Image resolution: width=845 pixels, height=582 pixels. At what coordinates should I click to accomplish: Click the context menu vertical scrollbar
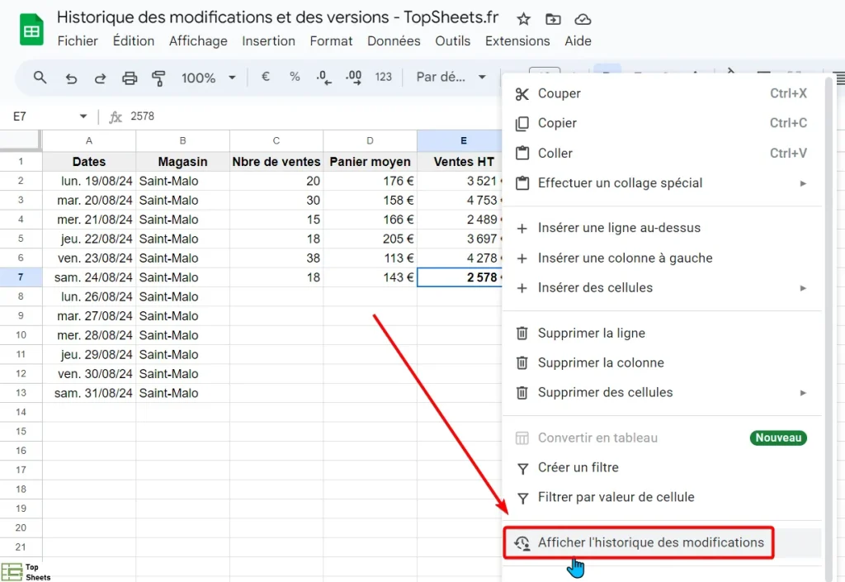click(828, 329)
